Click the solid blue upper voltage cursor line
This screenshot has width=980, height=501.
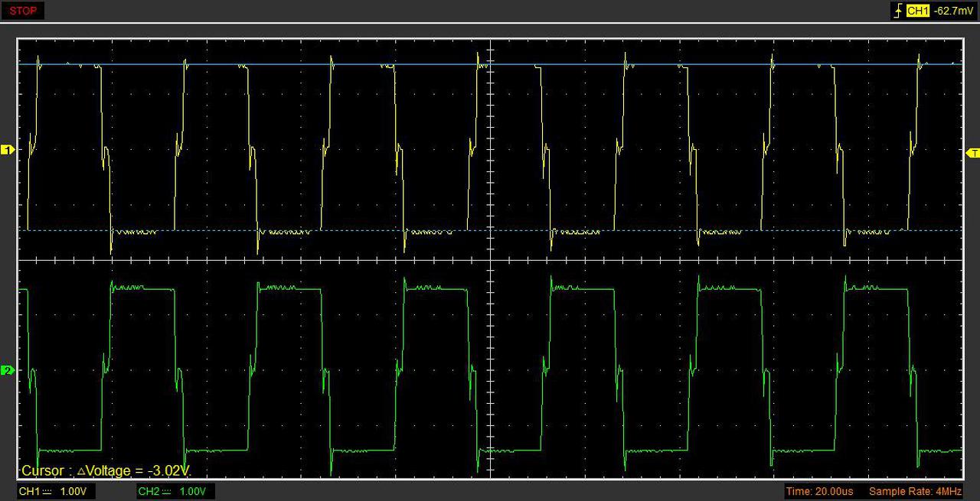click(490, 64)
